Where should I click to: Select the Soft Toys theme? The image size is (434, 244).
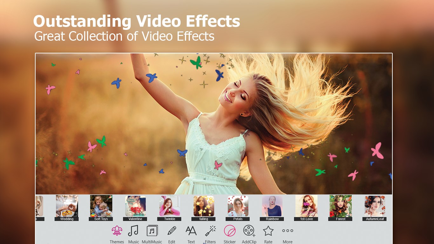(101, 207)
